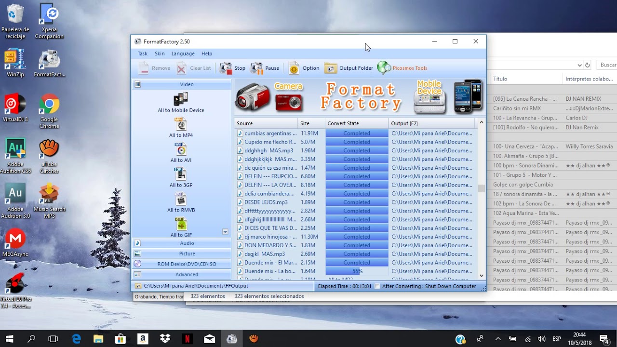Image resolution: width=617 pixels, height=347 pixels.
Task: Open the Skin menu
Action: point(160,53)
